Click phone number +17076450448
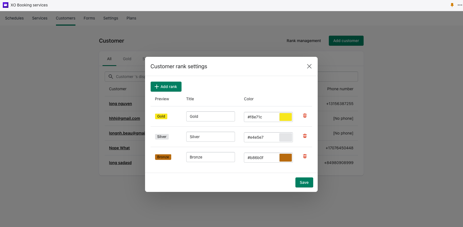Image resolution: width=463 pixels, height=227 pixels. 339,148
